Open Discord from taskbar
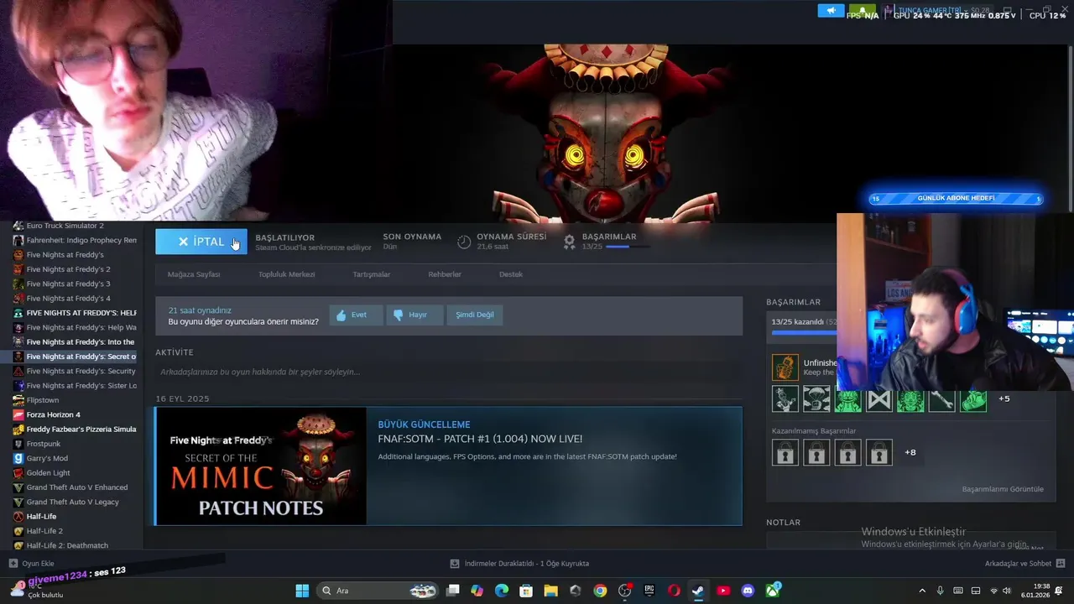The height and width of the screenshot is (604, 1074). 748,591
